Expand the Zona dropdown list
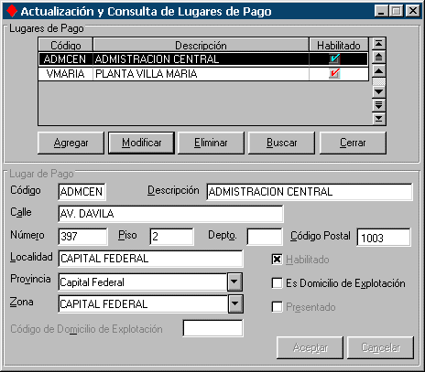 click(235, 303)
